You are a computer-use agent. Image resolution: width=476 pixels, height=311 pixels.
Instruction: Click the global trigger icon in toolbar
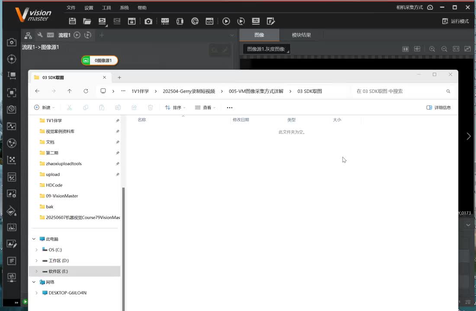[195, 21]
